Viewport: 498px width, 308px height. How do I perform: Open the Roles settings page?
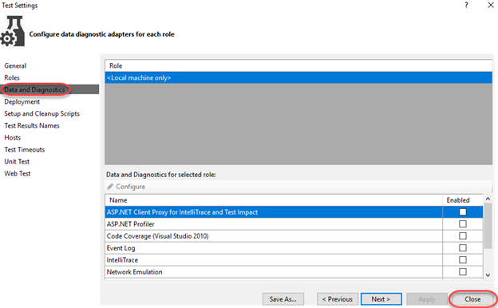(x=12, y=77)
